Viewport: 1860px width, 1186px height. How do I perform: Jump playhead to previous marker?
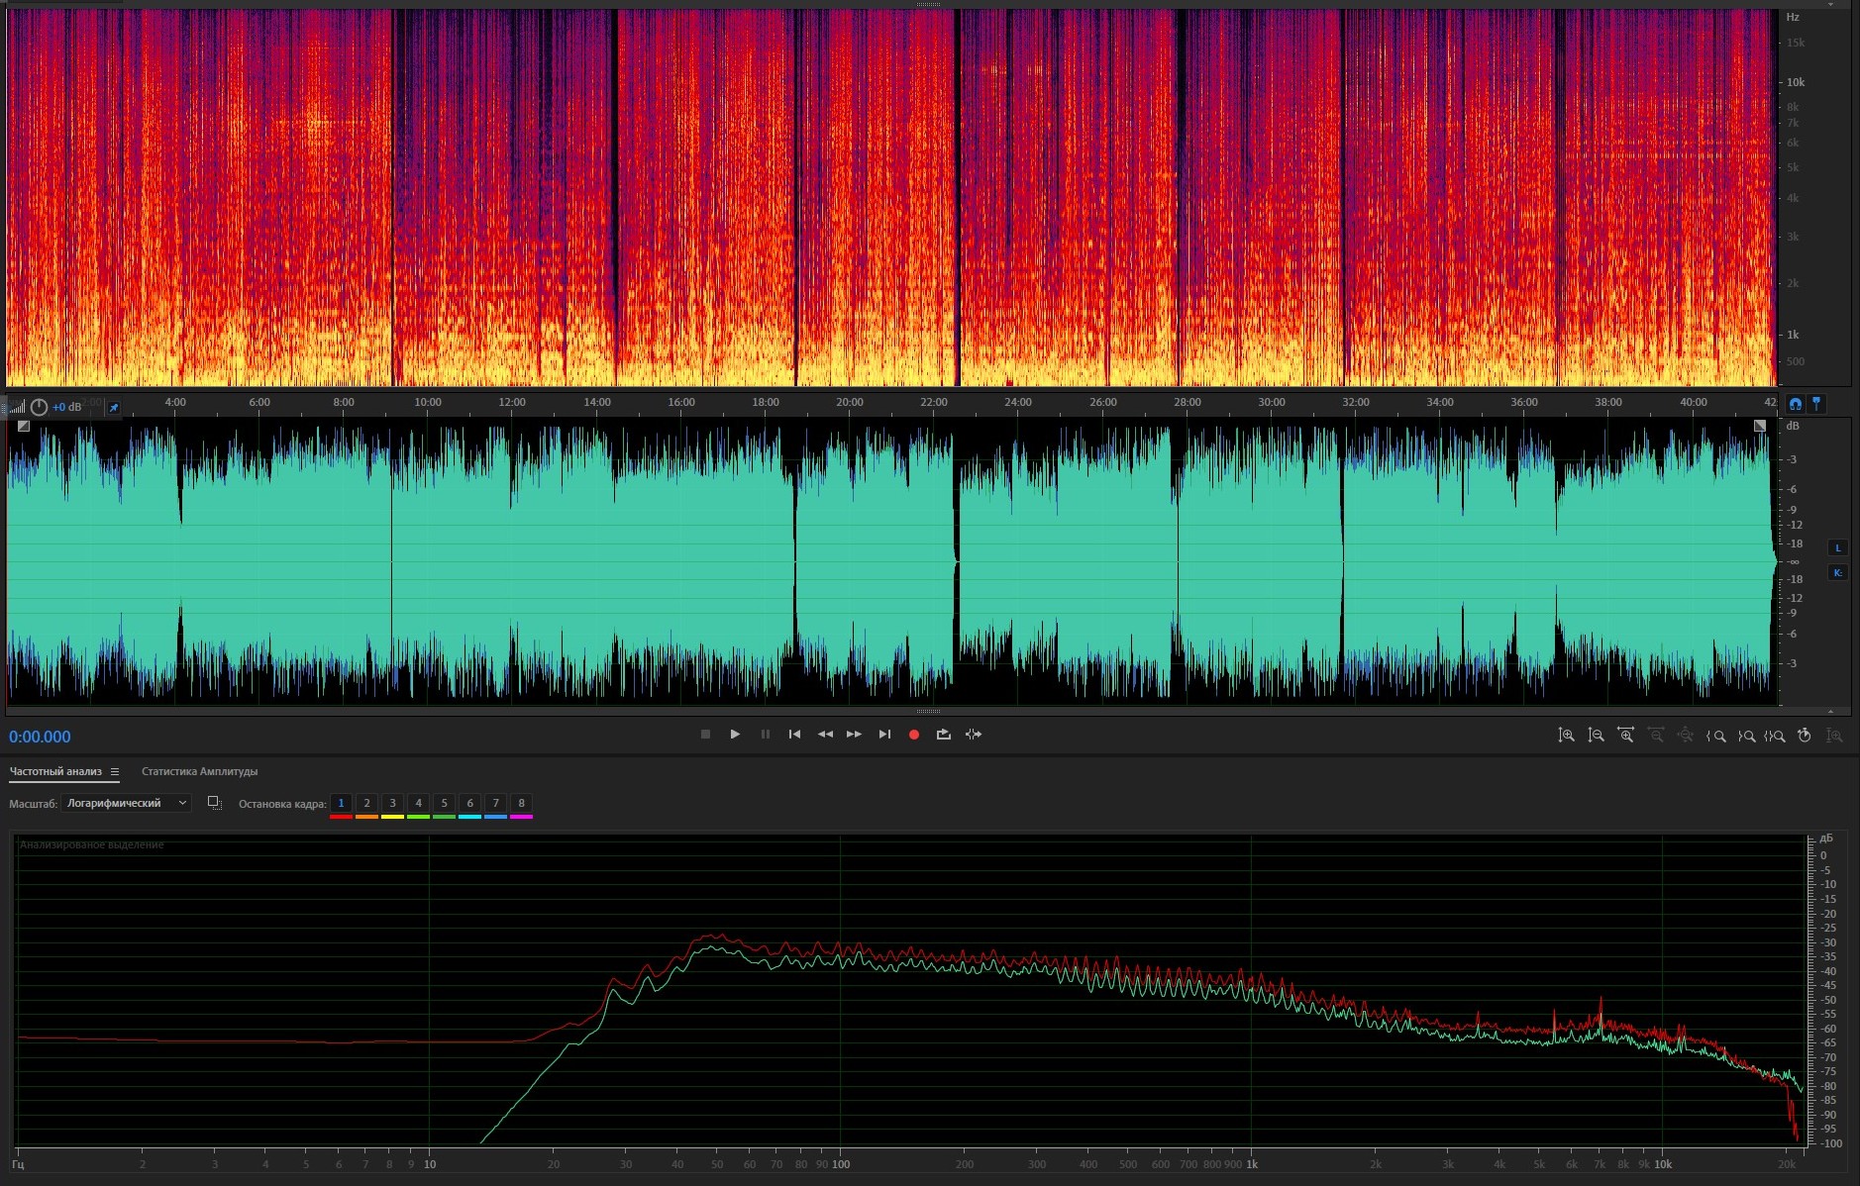[794, 735]
